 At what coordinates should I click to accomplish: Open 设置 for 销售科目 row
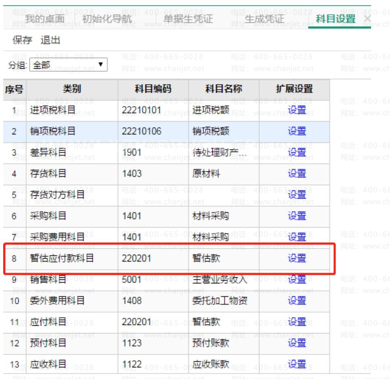pyautogui.click(x=297, y=279)
